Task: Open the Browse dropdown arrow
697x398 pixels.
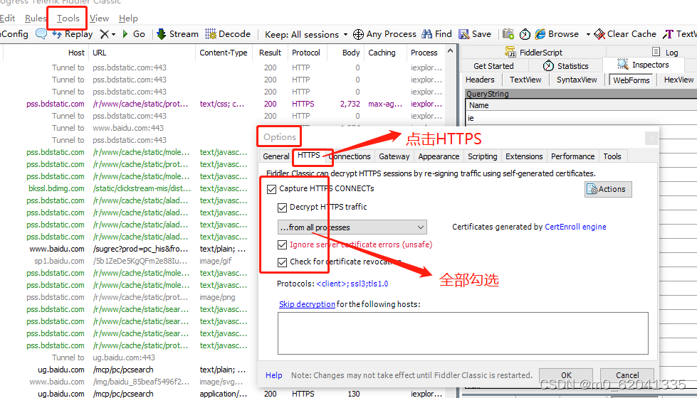Action: tap(588, 35)
